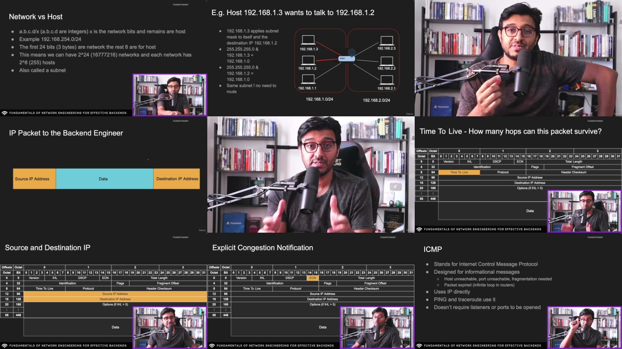The image size is (622, 349).
Task: Click the wifi icon in Network vs Host footer
Action: tap(4, 113)
